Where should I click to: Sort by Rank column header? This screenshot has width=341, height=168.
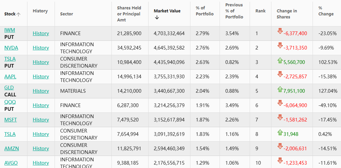[260, 11]
